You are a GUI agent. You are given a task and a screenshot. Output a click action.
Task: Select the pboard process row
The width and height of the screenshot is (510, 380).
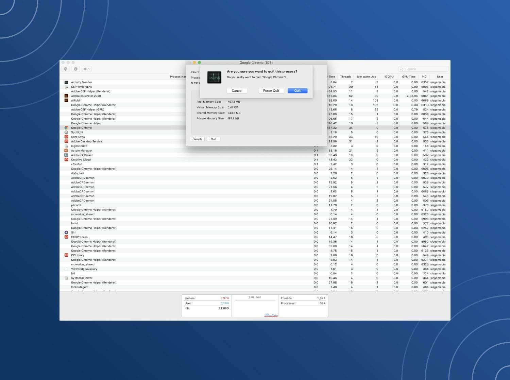255,205
